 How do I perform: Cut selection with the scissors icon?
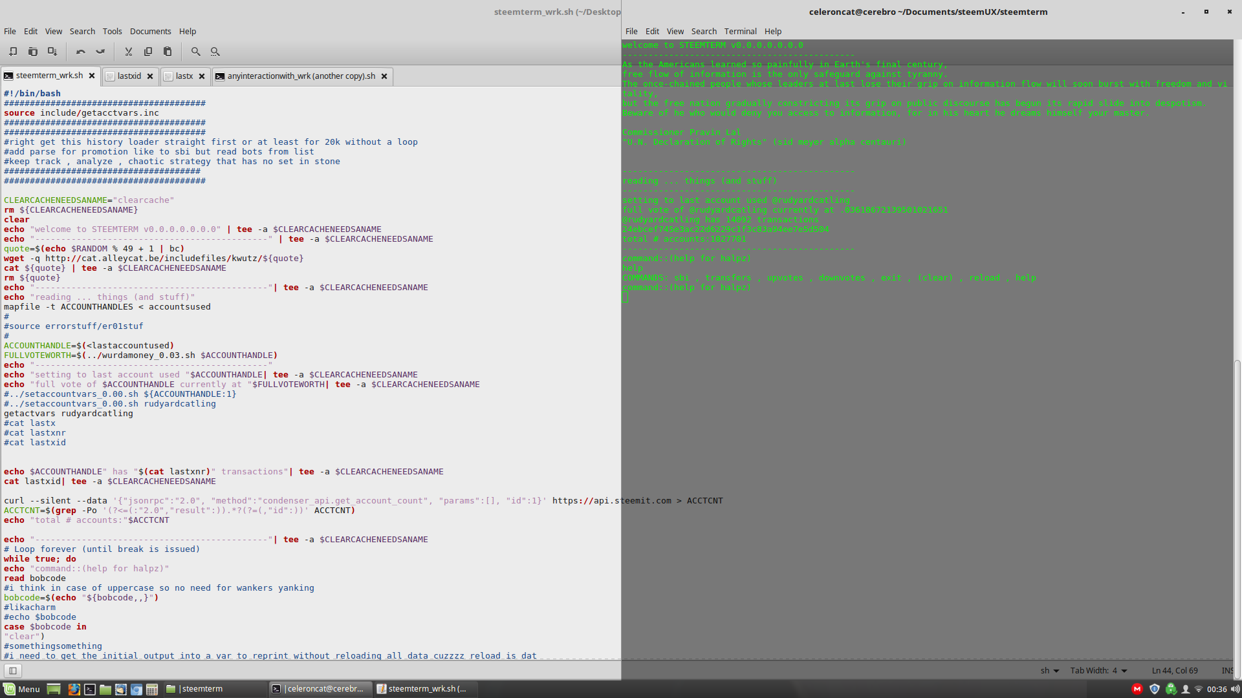coord(129,52)
